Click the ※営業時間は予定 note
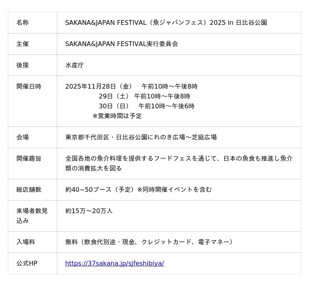Image resolution: width=316 pixels, height=286 pixels. coord(117,116)
